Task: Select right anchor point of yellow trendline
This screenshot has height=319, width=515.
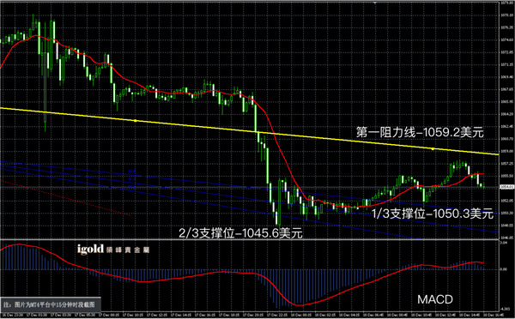Action: [x=433, y=148]
